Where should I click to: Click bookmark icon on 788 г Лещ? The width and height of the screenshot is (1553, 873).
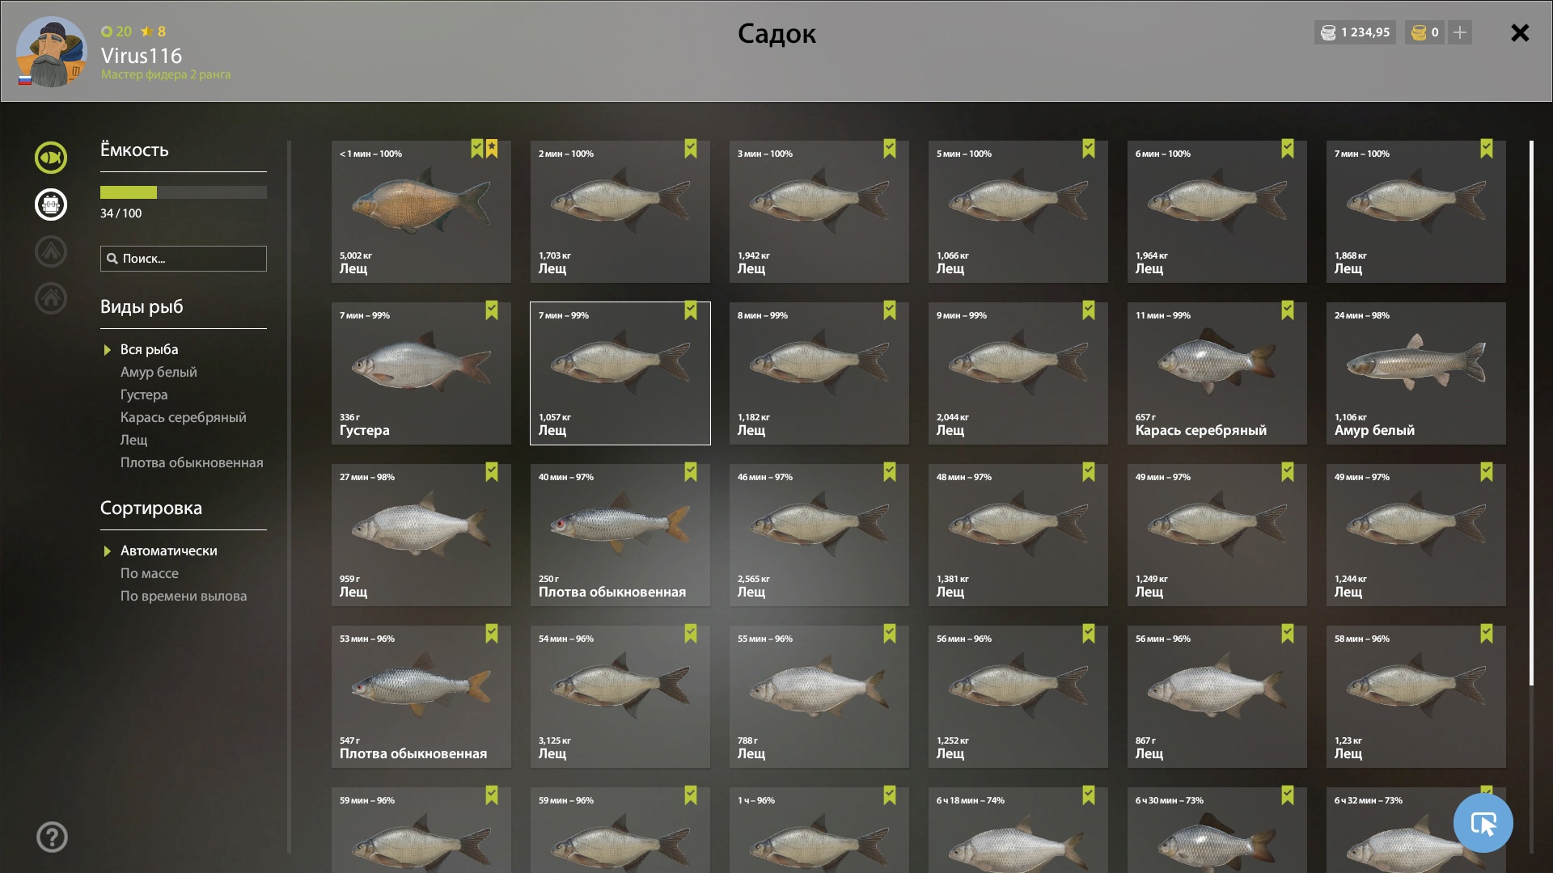[x=890, y=634]
